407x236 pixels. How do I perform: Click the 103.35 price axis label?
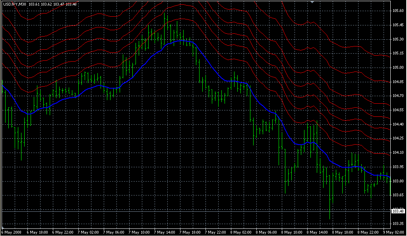click(398, 224)
